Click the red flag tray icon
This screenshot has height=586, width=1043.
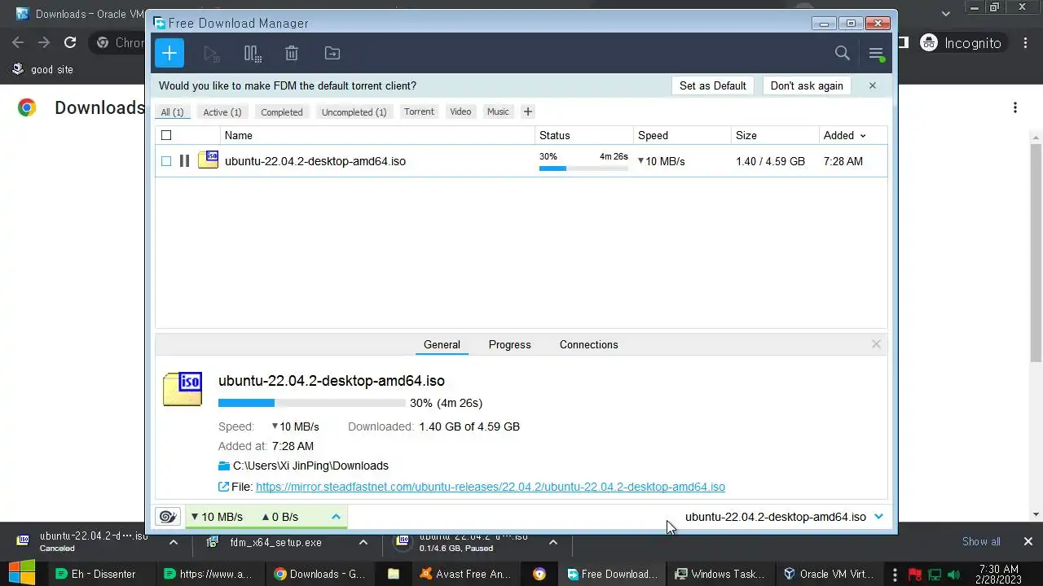(x=915, y=574)
